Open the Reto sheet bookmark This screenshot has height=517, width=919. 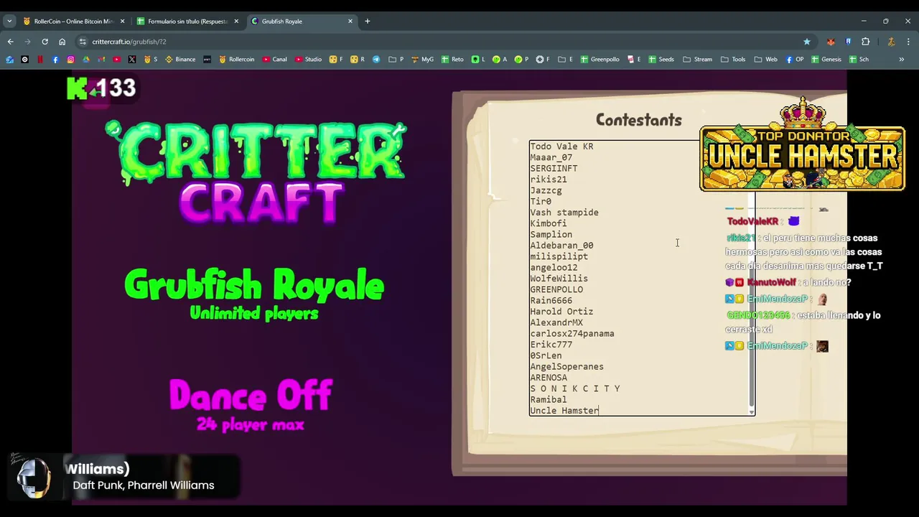coord(452,59)
